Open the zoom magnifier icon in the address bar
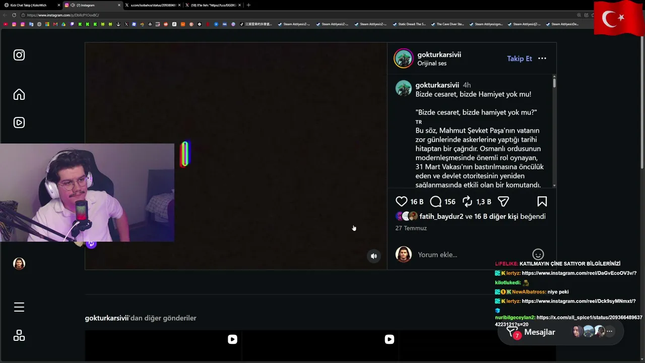The image size is (645, 363). [x=579, y=15]
